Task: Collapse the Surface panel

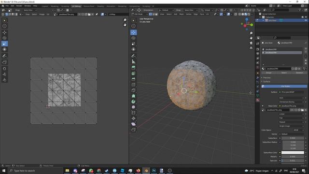Action: [x=266, y=82]
